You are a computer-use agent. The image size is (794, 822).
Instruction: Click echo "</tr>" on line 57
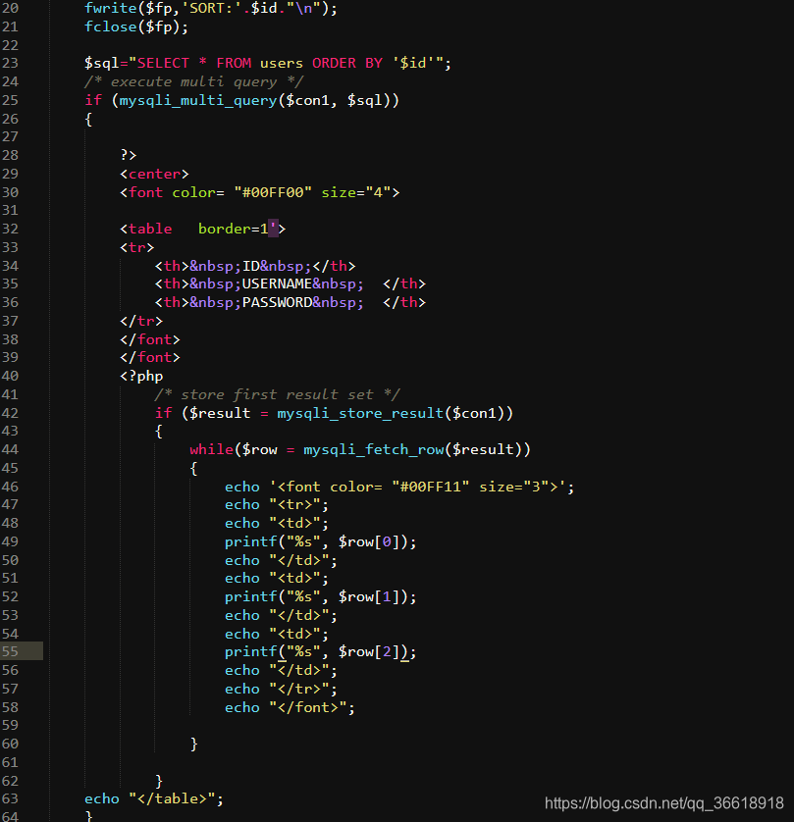click(281, 690)
